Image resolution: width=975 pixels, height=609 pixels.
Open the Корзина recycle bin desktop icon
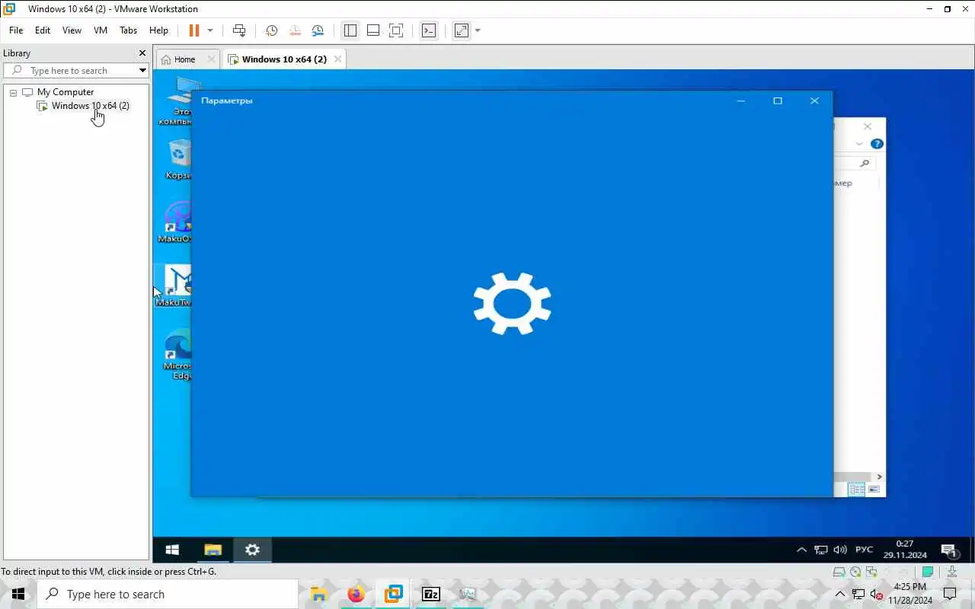tap(178, 159)
